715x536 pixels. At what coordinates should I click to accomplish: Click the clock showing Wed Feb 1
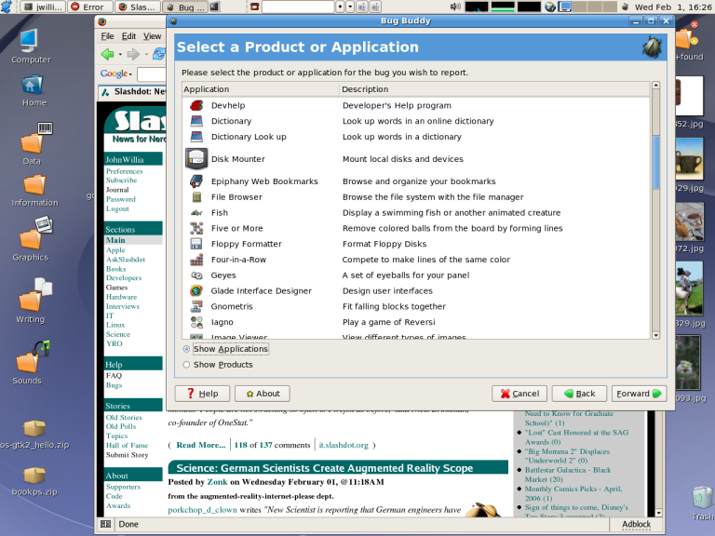[x=673, y=7]
